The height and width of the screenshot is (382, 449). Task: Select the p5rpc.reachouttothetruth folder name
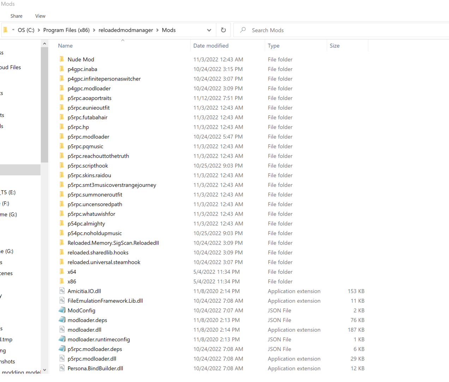[x=98, y=156]
